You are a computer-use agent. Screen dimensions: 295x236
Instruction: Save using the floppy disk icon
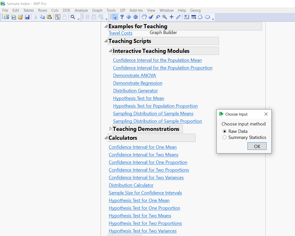pos(27,17)
